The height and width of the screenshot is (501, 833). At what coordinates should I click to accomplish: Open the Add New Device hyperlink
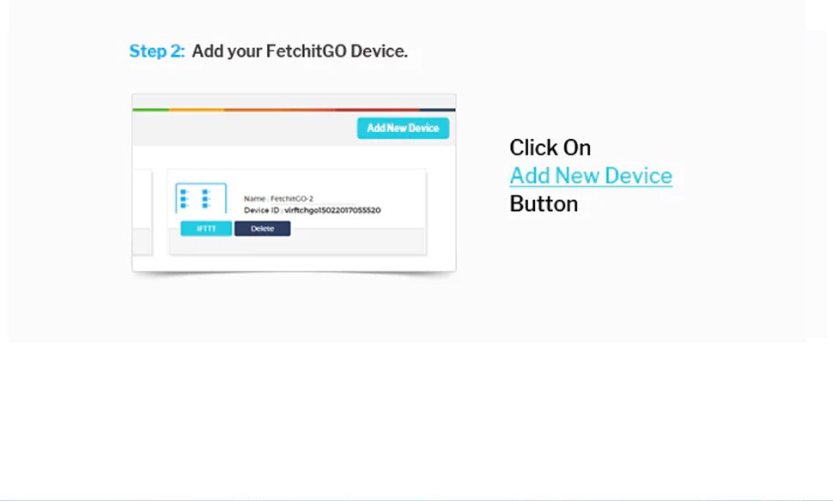pos(591,176)
